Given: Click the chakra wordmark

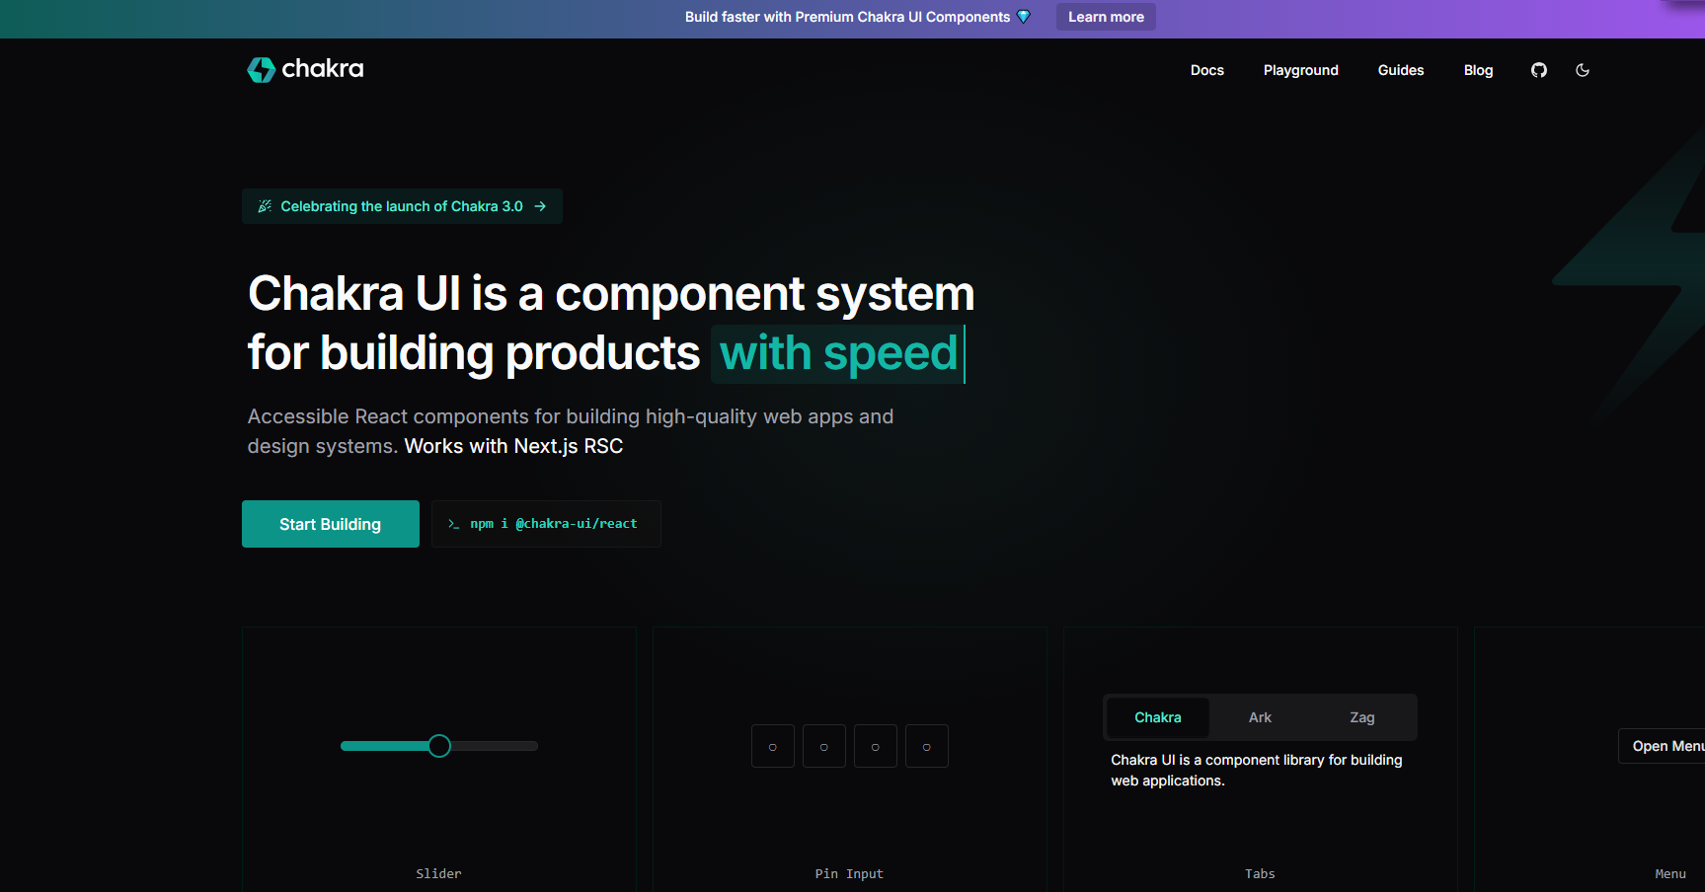Looking at the screenshot, I should click(323, 69).
